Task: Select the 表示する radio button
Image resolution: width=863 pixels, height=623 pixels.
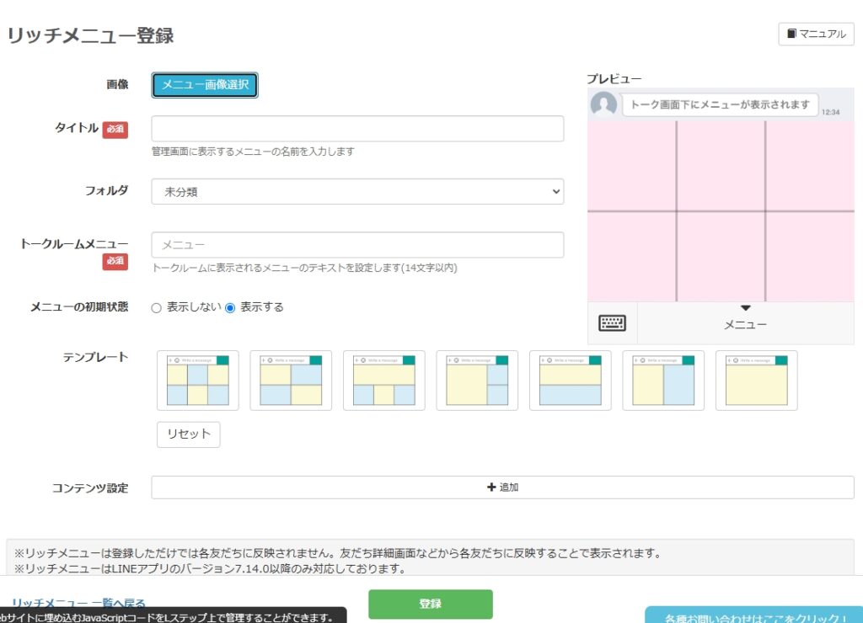Action: click(x=230, y=308)
